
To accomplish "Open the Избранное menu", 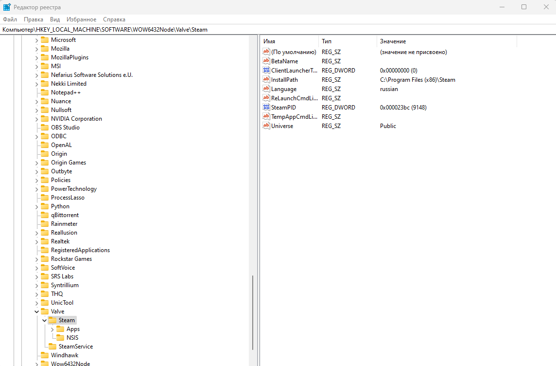I will (81, 19).
